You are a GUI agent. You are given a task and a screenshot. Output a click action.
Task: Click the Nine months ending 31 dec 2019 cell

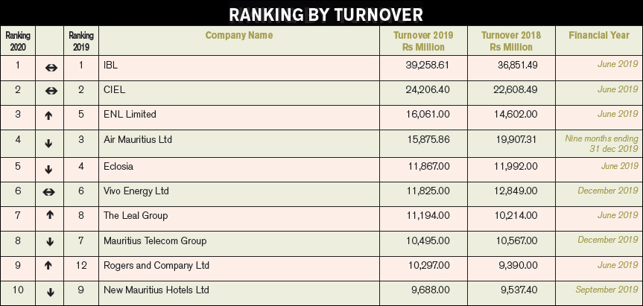601,144
